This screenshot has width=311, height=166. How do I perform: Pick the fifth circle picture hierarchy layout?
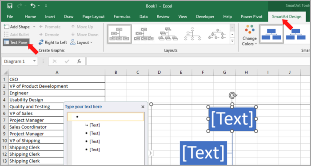click(x=217, y=34)
